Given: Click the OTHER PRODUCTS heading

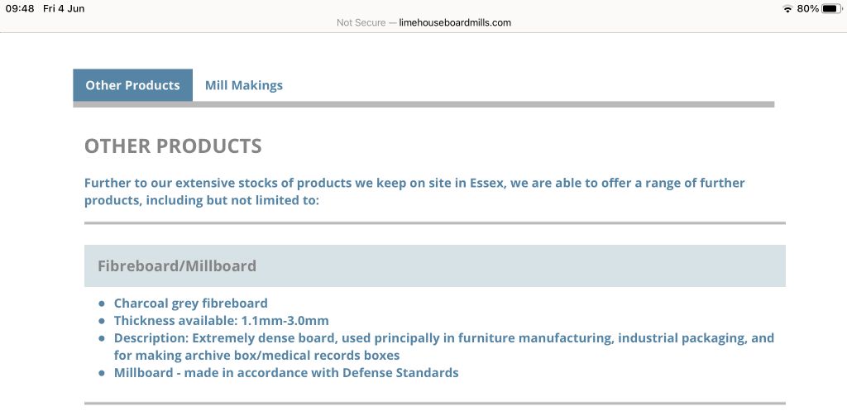Looking at the screenshot, I should (x=173, y=146).
